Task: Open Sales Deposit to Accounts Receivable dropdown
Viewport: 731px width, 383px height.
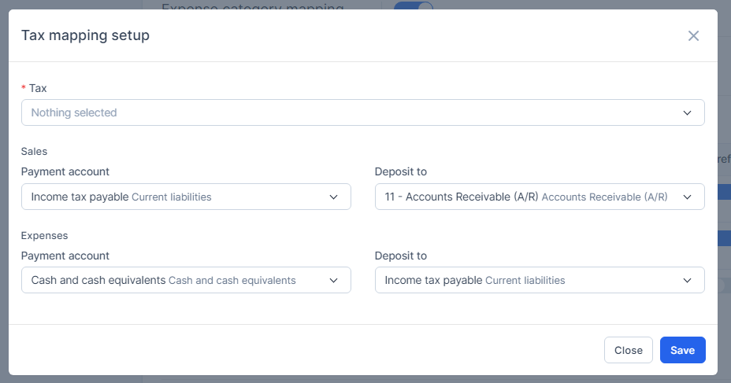Action: 528,197
